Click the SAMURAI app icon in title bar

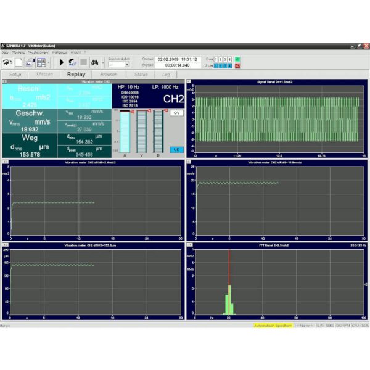(x=3, y=46)
